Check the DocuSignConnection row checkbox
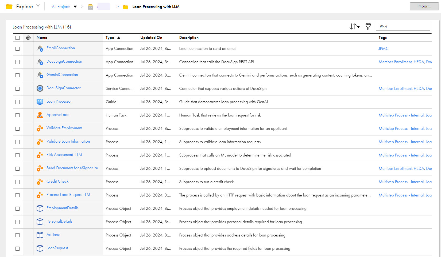Viewport: 441px width, 257px height. [x=18, y=62]
